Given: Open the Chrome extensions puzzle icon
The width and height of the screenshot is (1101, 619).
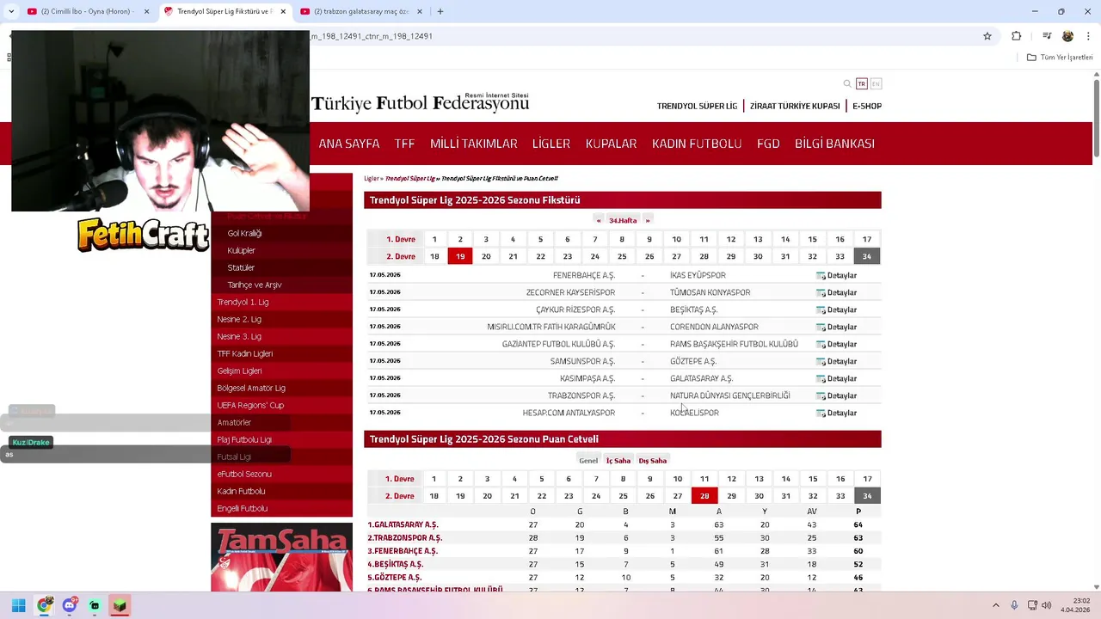Looking at the screenshot, I should [1016, 36].
